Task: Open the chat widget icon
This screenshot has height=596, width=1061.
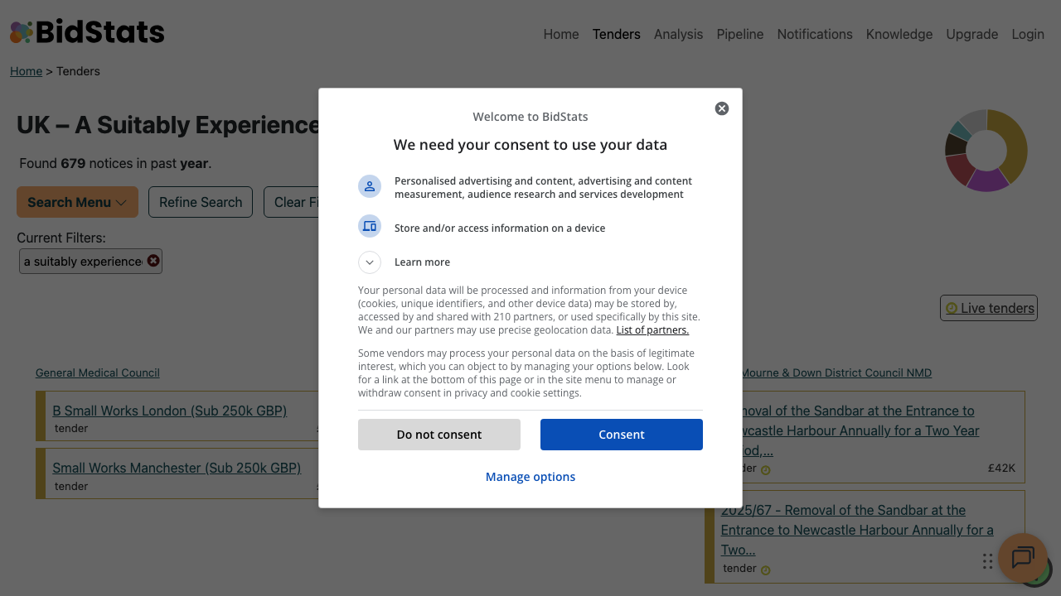Action: pyautogui.click(x=1022, y=557)
